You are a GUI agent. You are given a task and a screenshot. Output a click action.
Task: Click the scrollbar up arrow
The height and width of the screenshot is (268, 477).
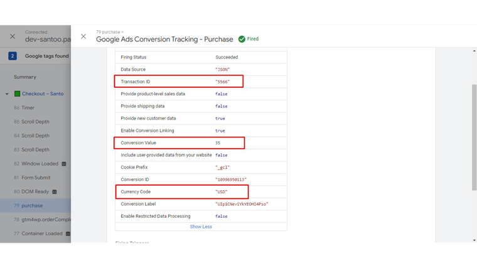[x=474, y=51]
